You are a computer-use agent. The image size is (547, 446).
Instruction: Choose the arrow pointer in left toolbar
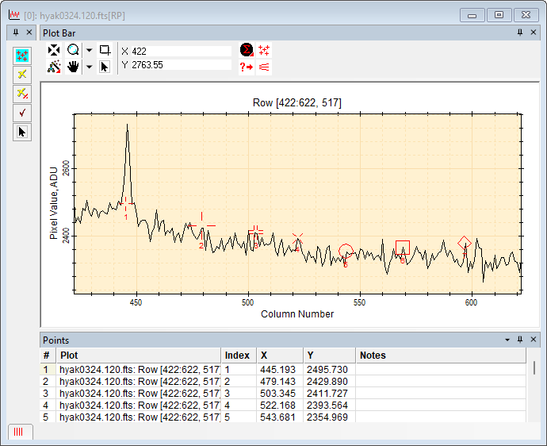tap(22, 132)
